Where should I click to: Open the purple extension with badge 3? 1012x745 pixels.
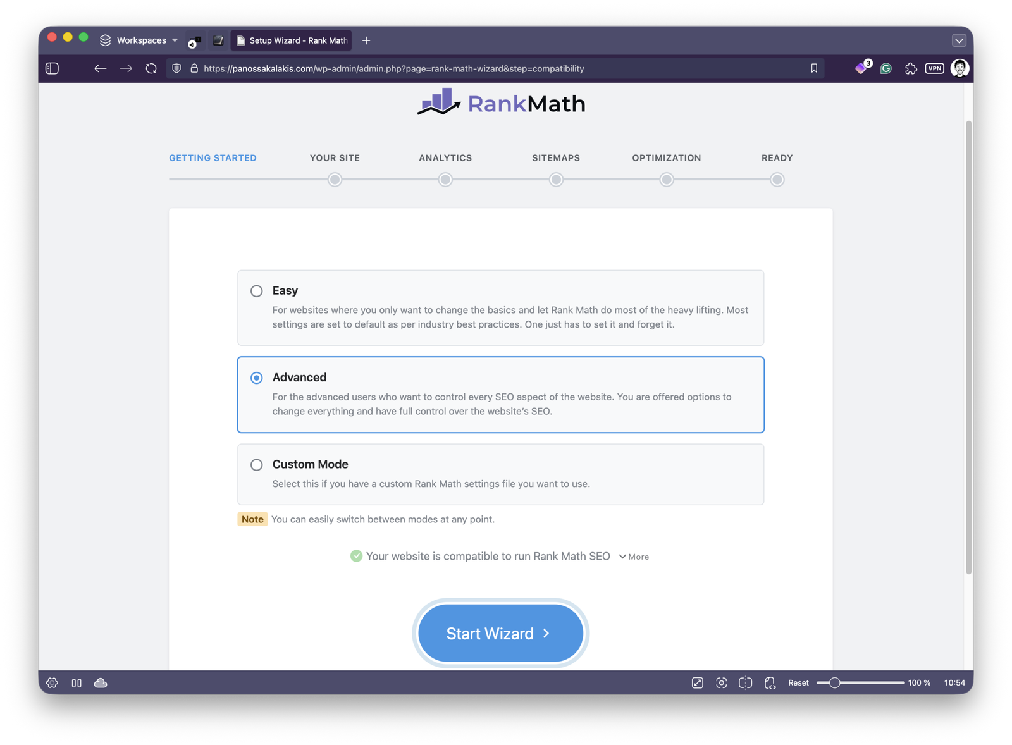coord(862,67)
